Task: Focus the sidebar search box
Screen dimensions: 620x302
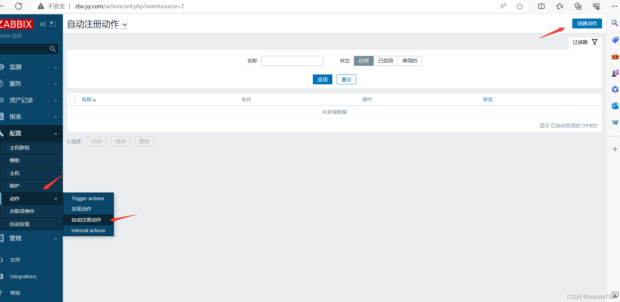Action: (25, 49)
